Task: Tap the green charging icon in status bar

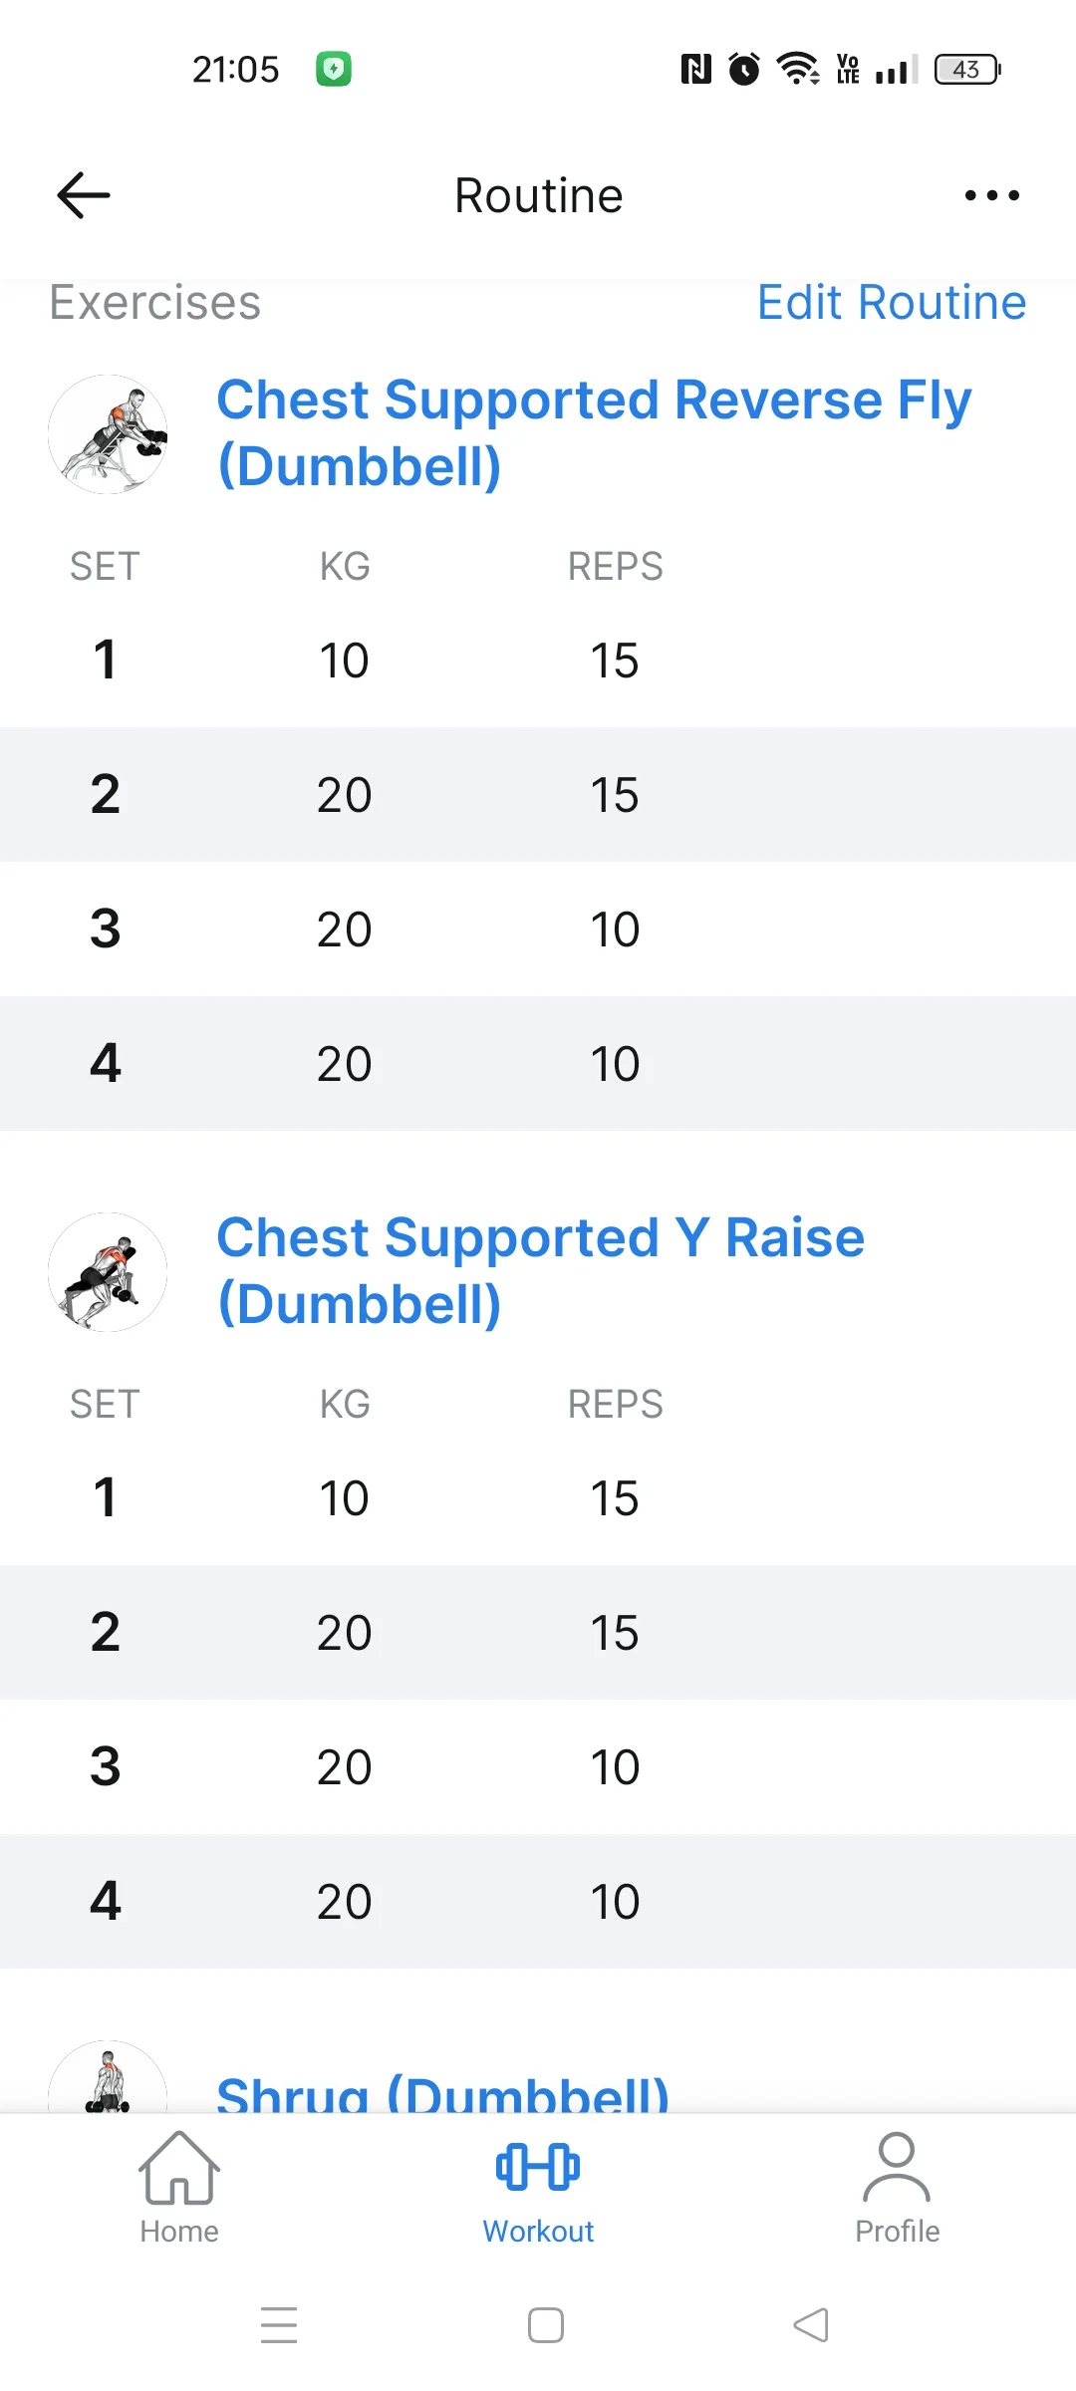Action: tap(334, 69)
